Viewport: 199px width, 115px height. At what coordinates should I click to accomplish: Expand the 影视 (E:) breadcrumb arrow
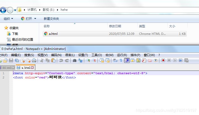[58, 10]
